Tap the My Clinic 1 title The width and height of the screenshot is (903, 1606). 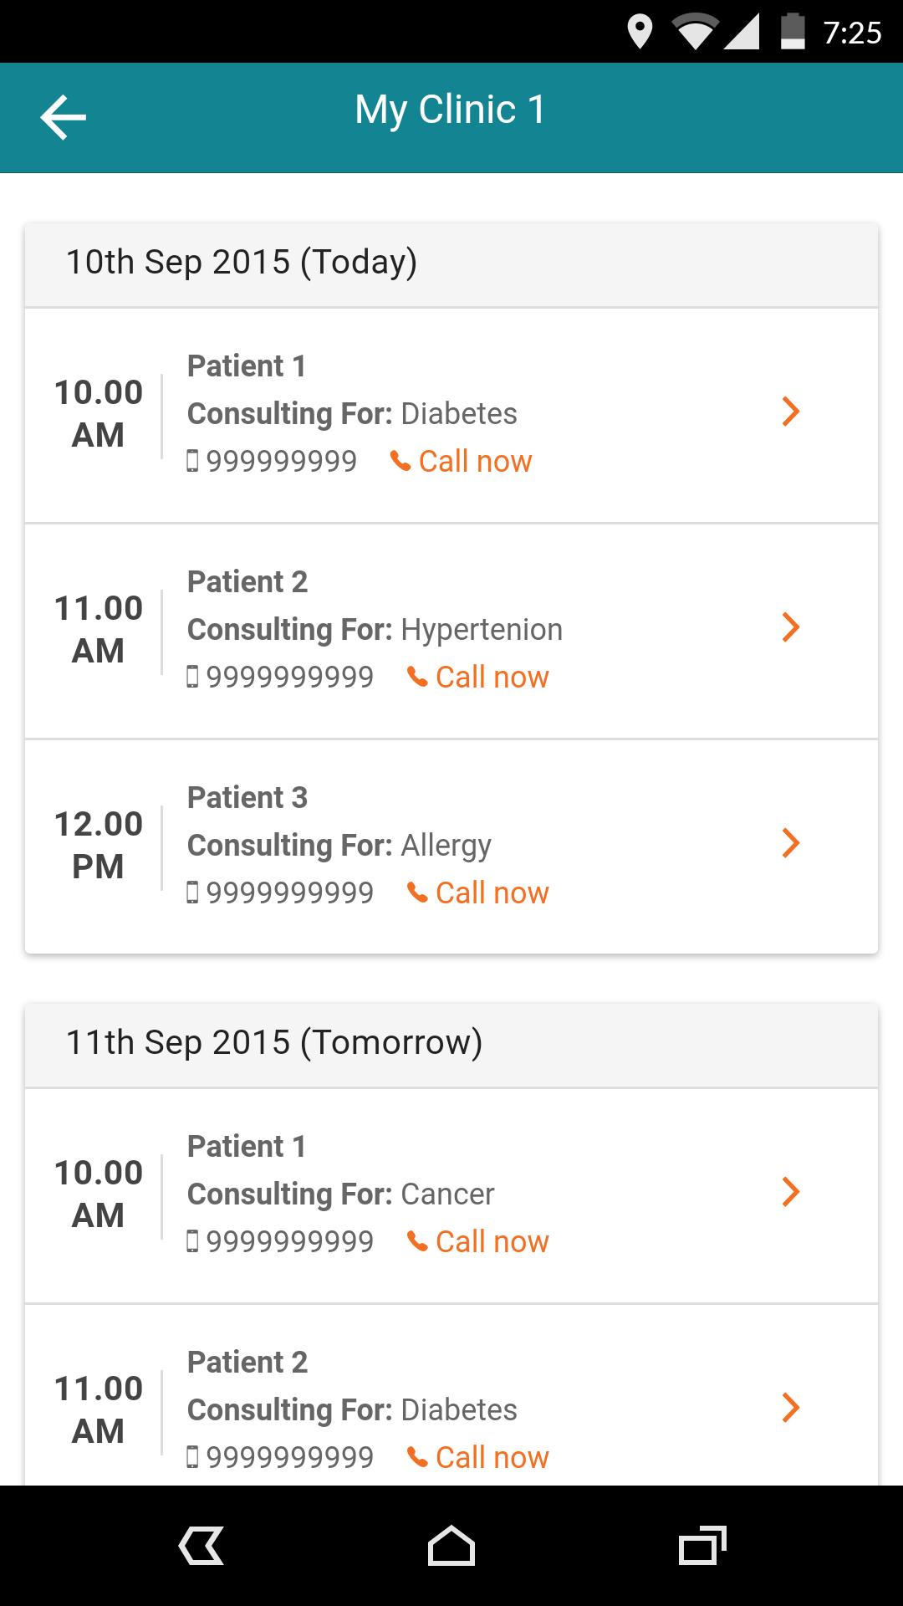tap(450, 110)
